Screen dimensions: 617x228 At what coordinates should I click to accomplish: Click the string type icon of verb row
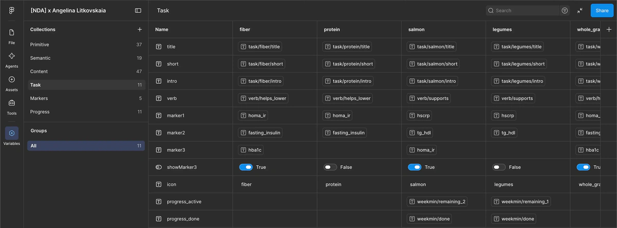coord(158,98)
